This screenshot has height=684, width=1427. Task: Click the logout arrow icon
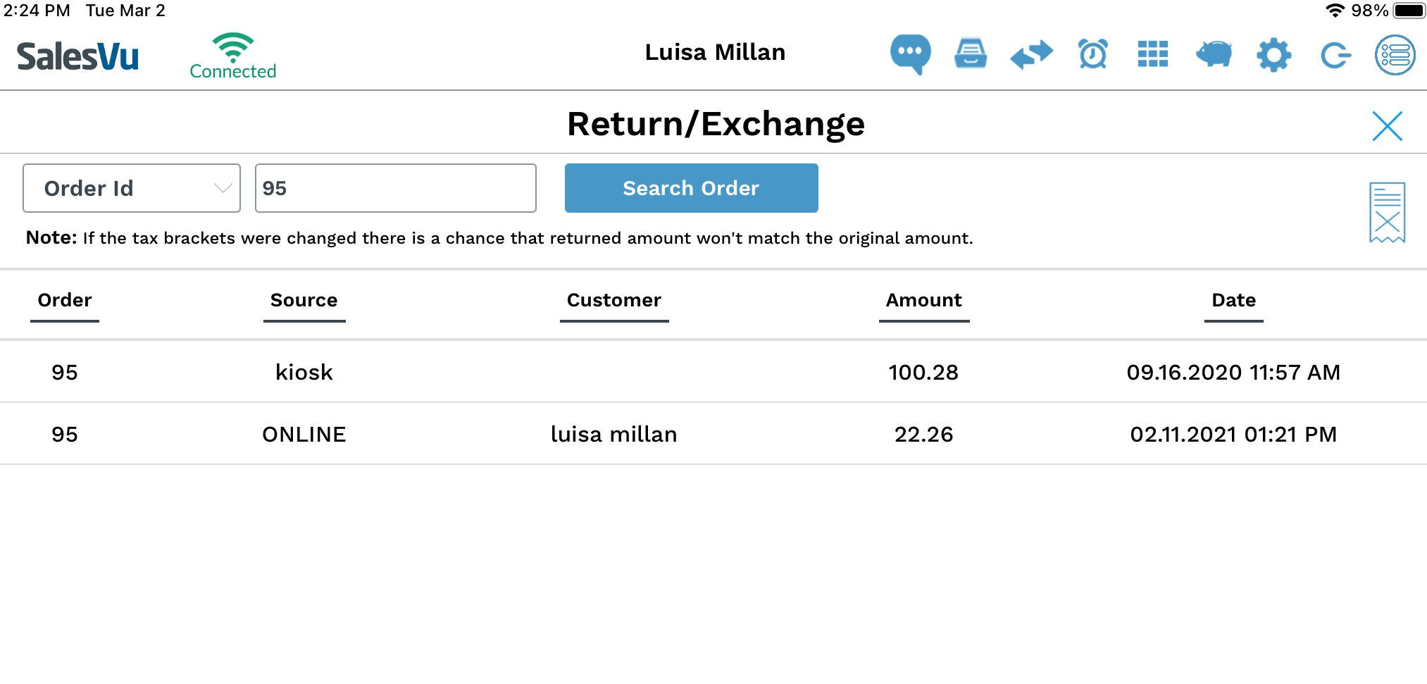coord(1335,54)
